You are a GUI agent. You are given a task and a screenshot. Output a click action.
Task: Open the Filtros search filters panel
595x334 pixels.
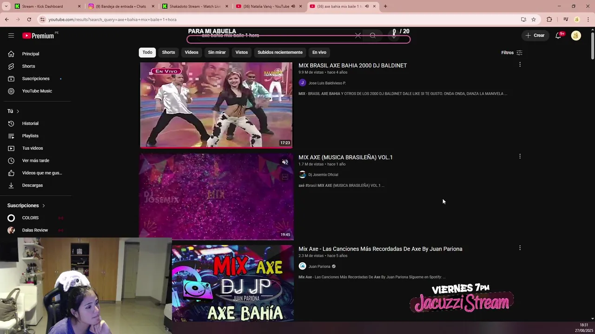tap(512, 52)
